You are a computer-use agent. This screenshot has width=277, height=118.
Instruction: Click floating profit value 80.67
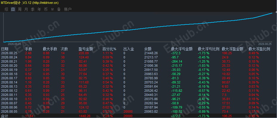point(226,82)
